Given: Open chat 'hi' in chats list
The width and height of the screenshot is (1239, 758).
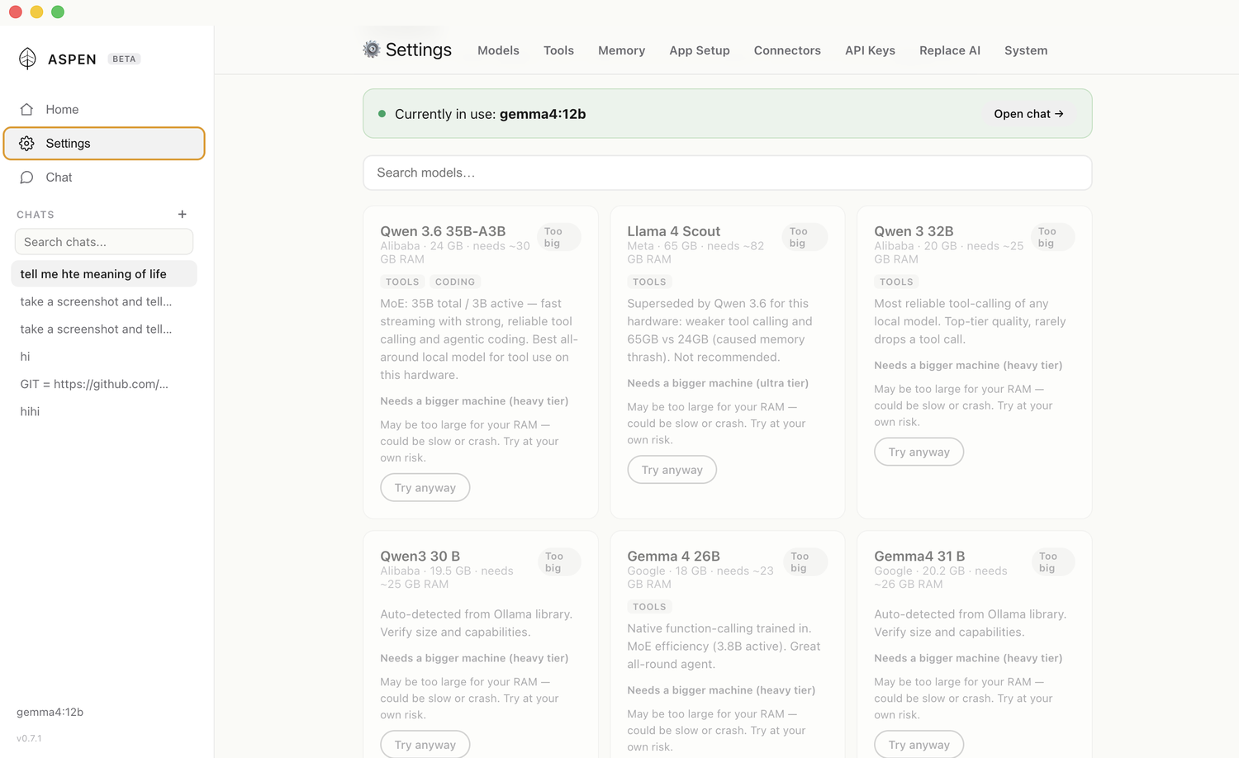Looking at the screenshot, I should pos(104,357).
